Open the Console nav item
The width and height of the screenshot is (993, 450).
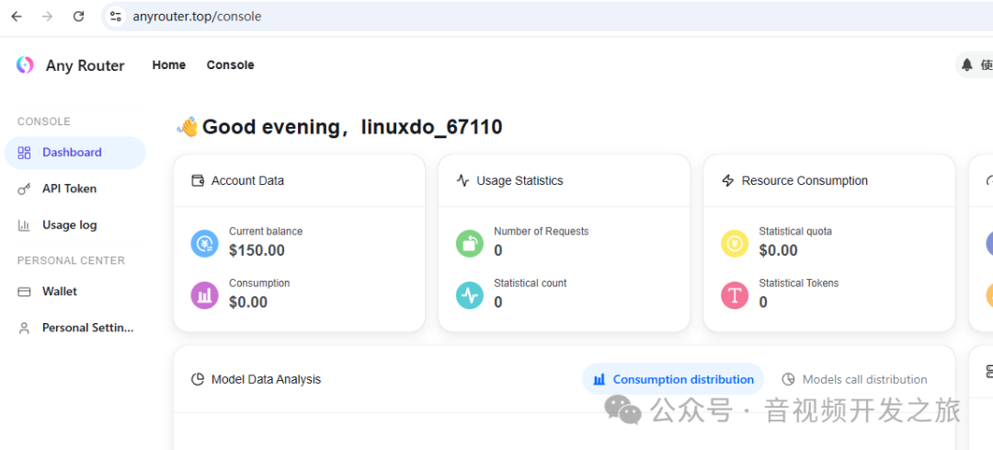click(x=231, y=64)
